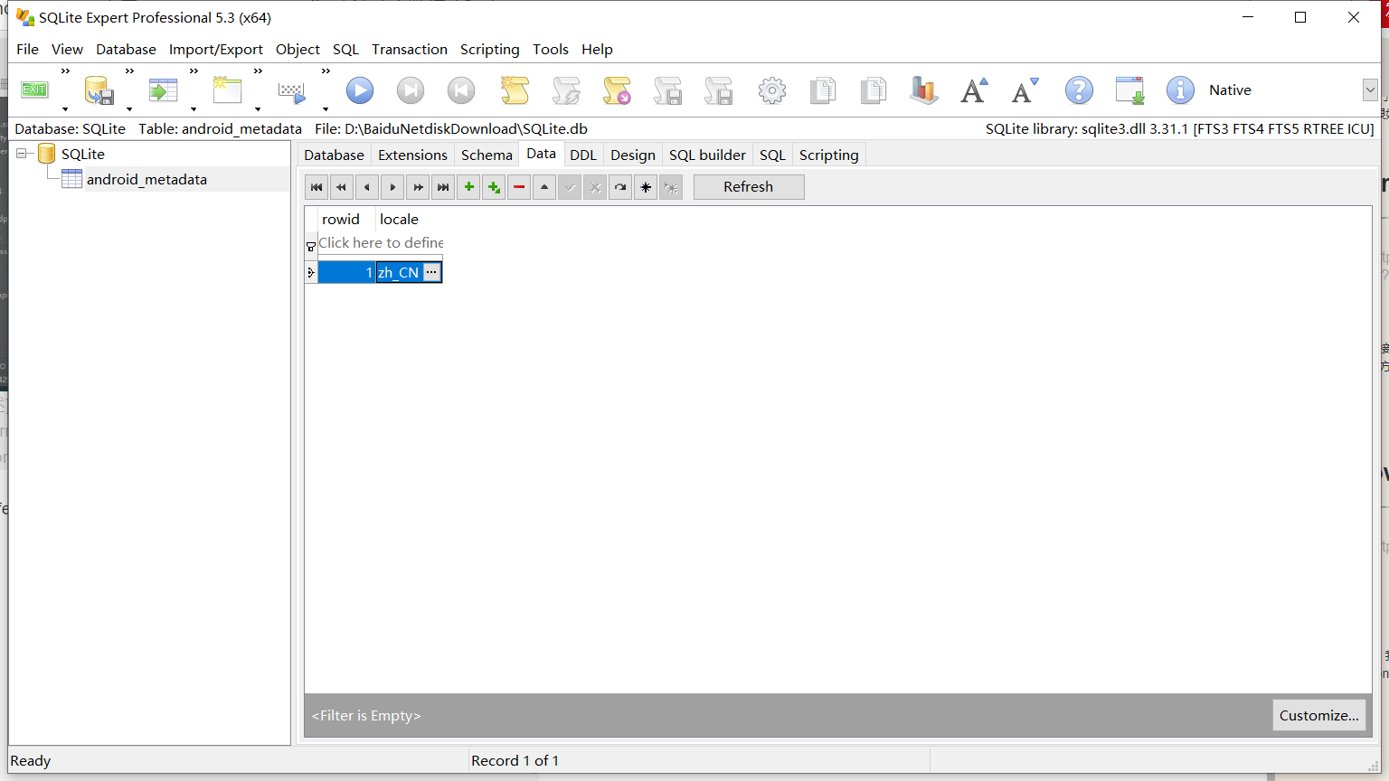Click the 'Click here to define' filter row
Image resolution: width=1389 pixels, height=781 pixels.
(x=380, y=242)
